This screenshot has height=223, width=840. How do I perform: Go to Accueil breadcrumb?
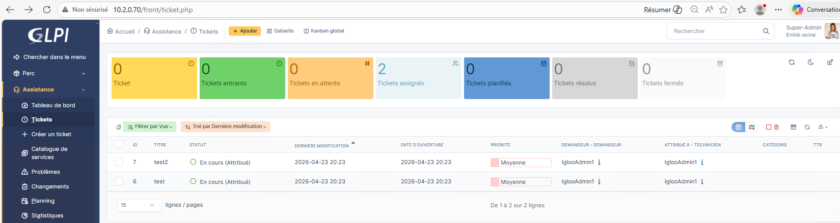coord(121,31)
